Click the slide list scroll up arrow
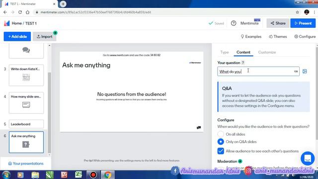The width and height of the screenshot is (318, 179). click(x=50, y=46)
